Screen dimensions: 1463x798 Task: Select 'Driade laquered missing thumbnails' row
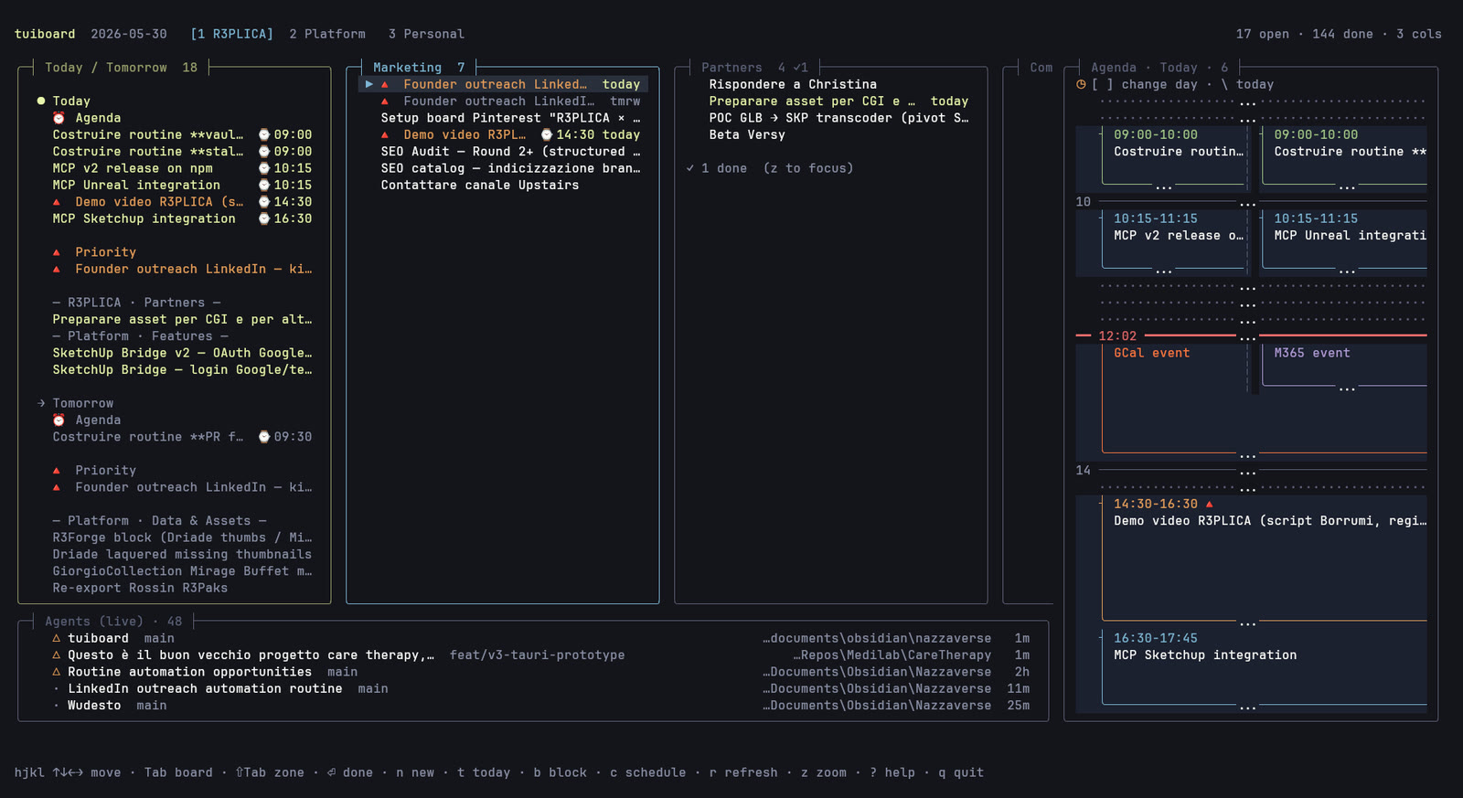coord(182,555)
